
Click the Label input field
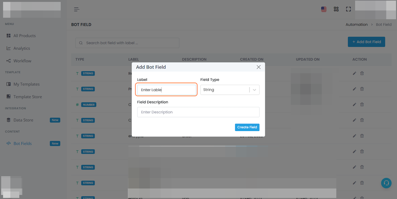pos(167,90)
